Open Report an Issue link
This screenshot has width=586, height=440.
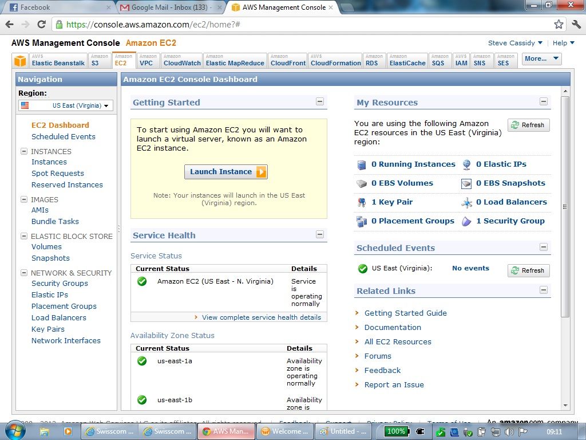394,385
